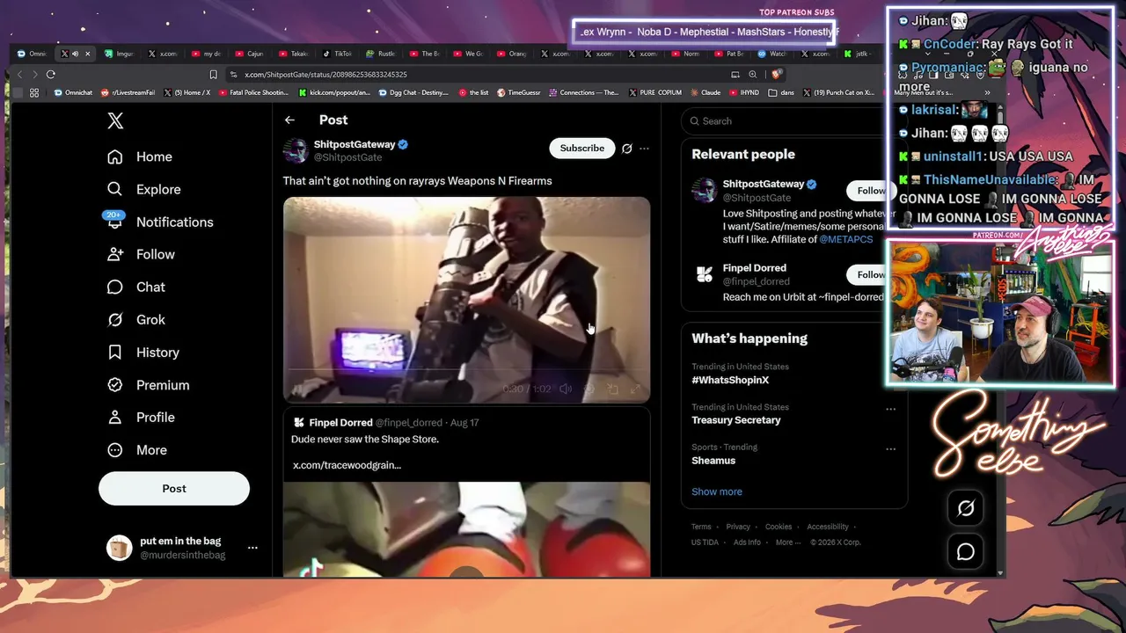The width and height of the screenshot is (1126, 633).
Task: Click the Subscribe button on the post
Action: coord(582,149)
